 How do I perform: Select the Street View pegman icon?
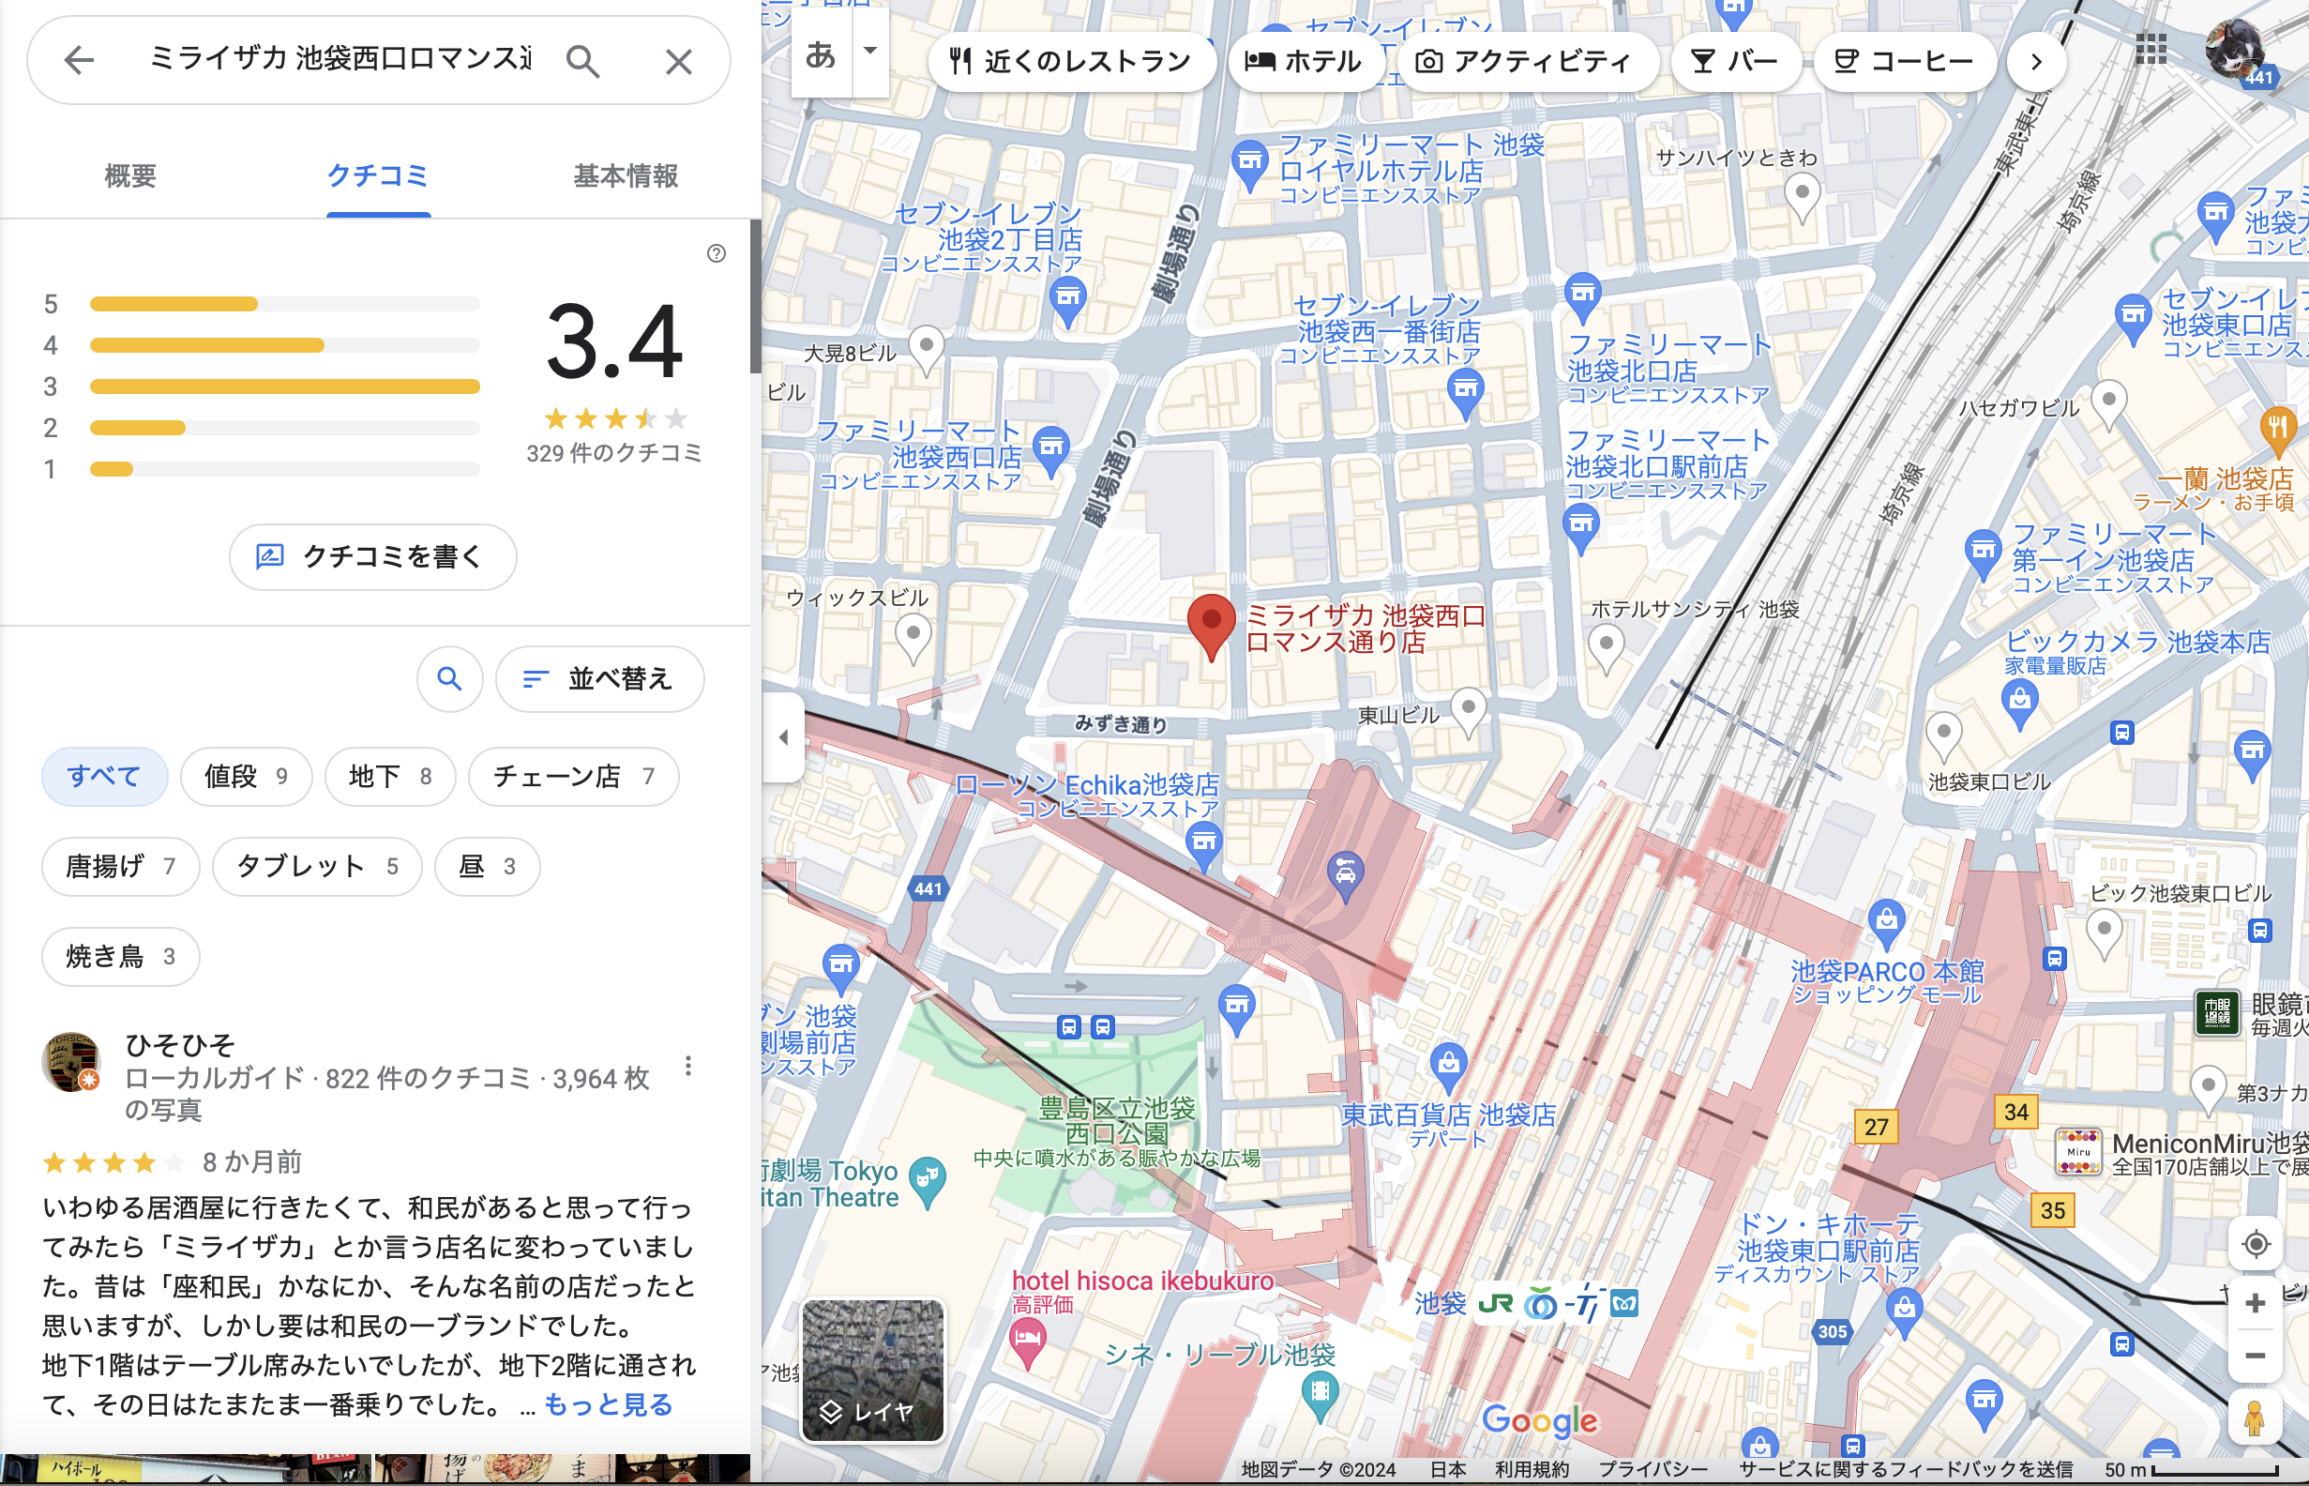pyautogui.click(x=2254, y=1417)
